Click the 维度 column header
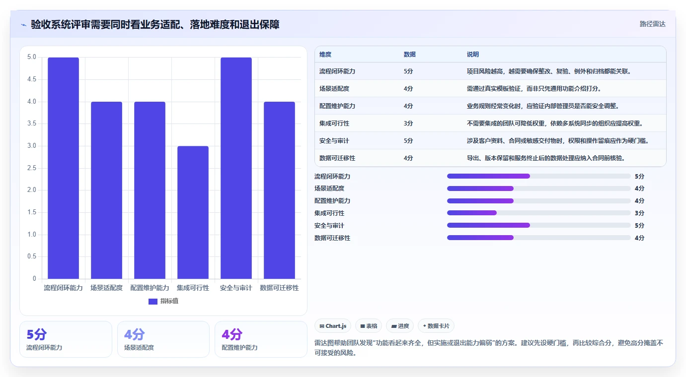Screen dimensions: 686x377 (x=325, y=54)
